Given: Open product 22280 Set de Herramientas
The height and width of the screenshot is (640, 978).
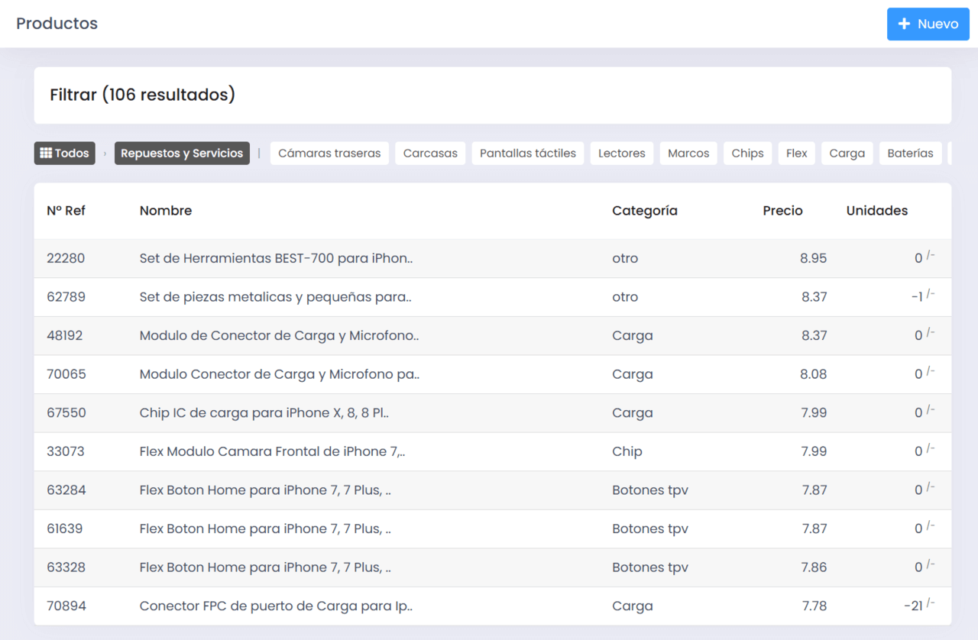Looking at the screenshot, I should tap(276, 258).
